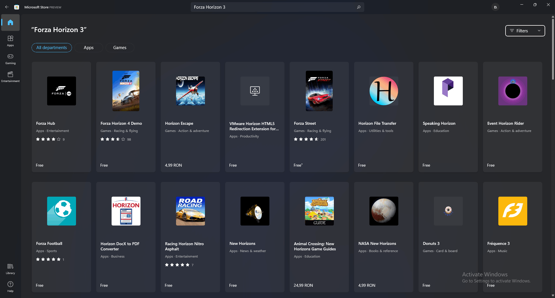The height and width of the screenshot is (298, 555).
Task: Open the Entertainment section in sidebar
Action: click(10, 77)
